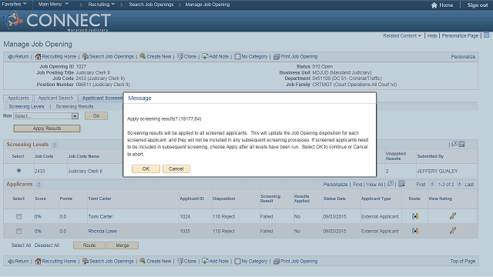
Task: Click Route icon for Rhonda Lowe
Action: click(x=415, y=231)
